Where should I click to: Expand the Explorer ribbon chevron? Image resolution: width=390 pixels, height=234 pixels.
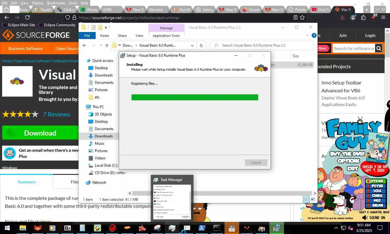[307, 36]
